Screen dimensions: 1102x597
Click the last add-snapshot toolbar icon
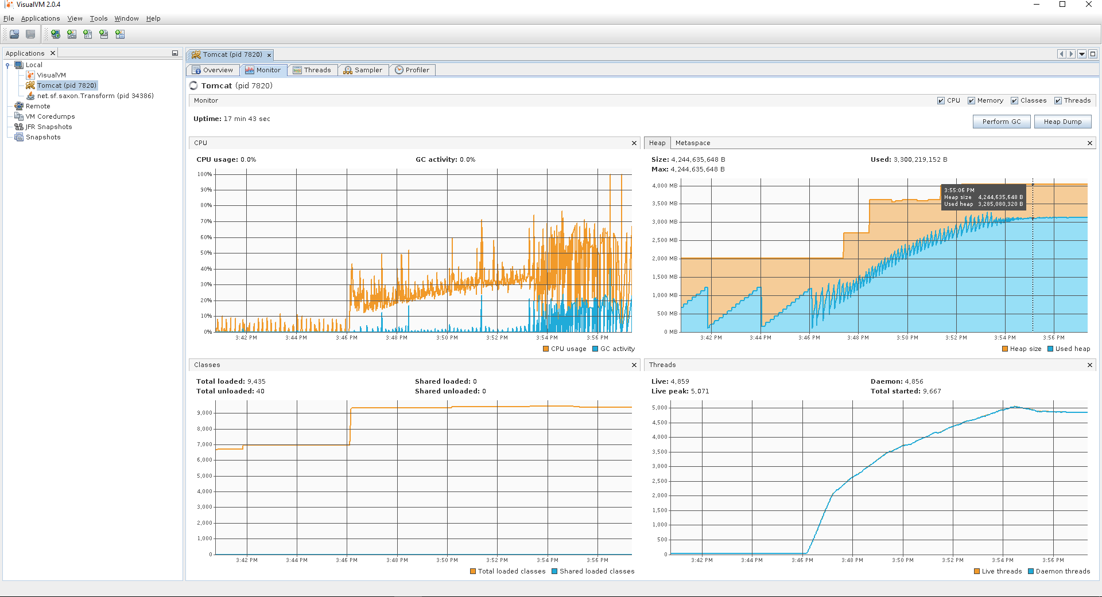coord(120,34)
